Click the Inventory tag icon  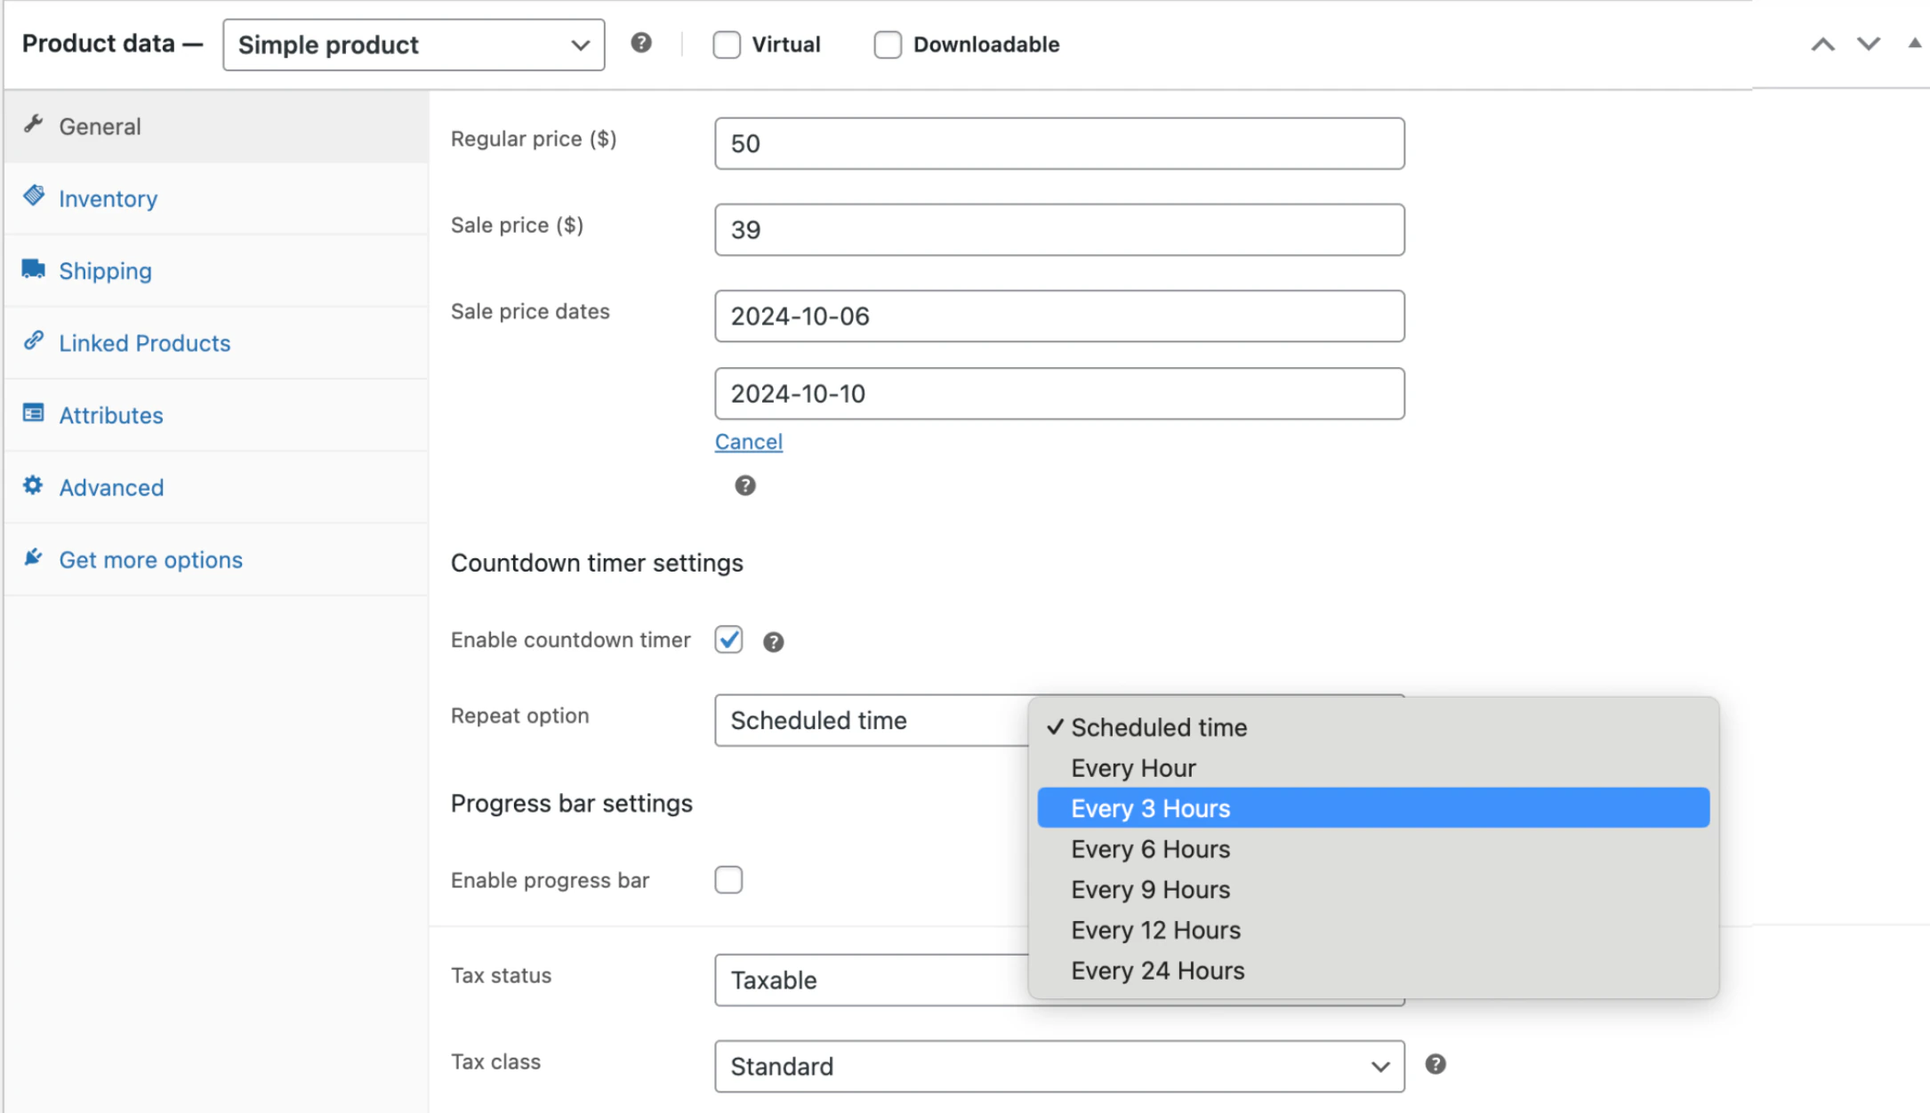point(34,196)
